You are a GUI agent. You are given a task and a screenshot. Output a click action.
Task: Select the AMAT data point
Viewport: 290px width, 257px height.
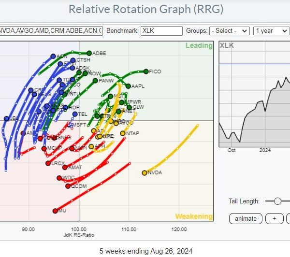tap(65, 167)
